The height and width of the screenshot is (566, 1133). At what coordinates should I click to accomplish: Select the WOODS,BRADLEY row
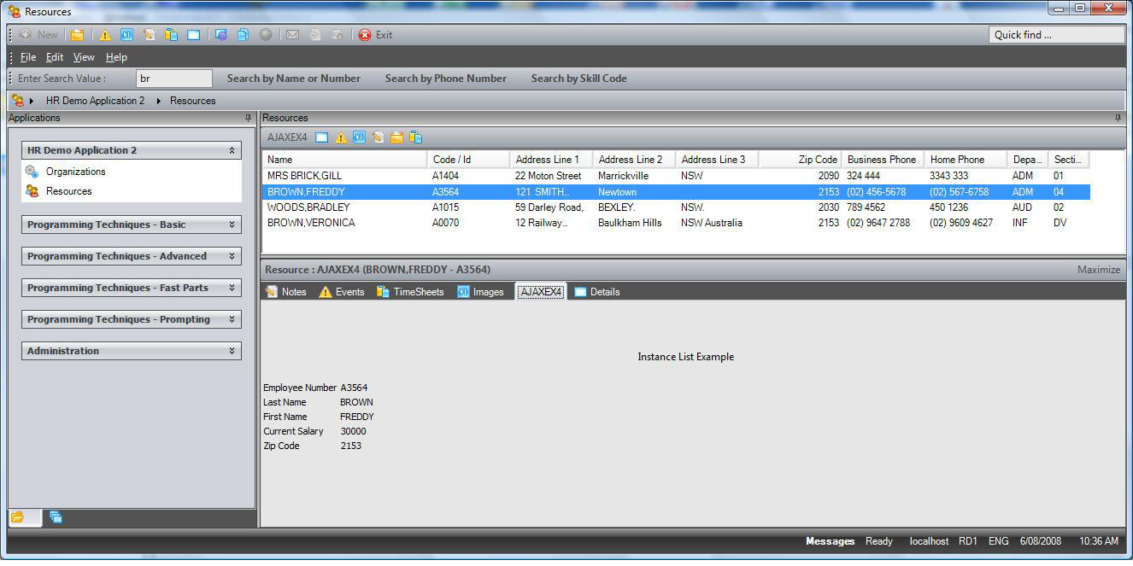[676, 207]
